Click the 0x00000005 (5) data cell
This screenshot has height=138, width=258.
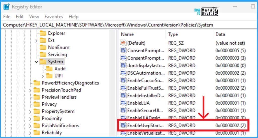point(231,50)
